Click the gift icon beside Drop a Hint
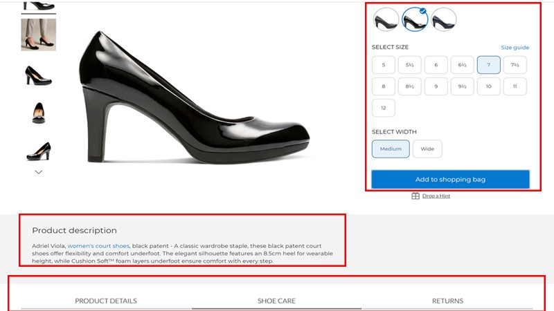Viewport: 554px width, 311px height. (415, 196)
